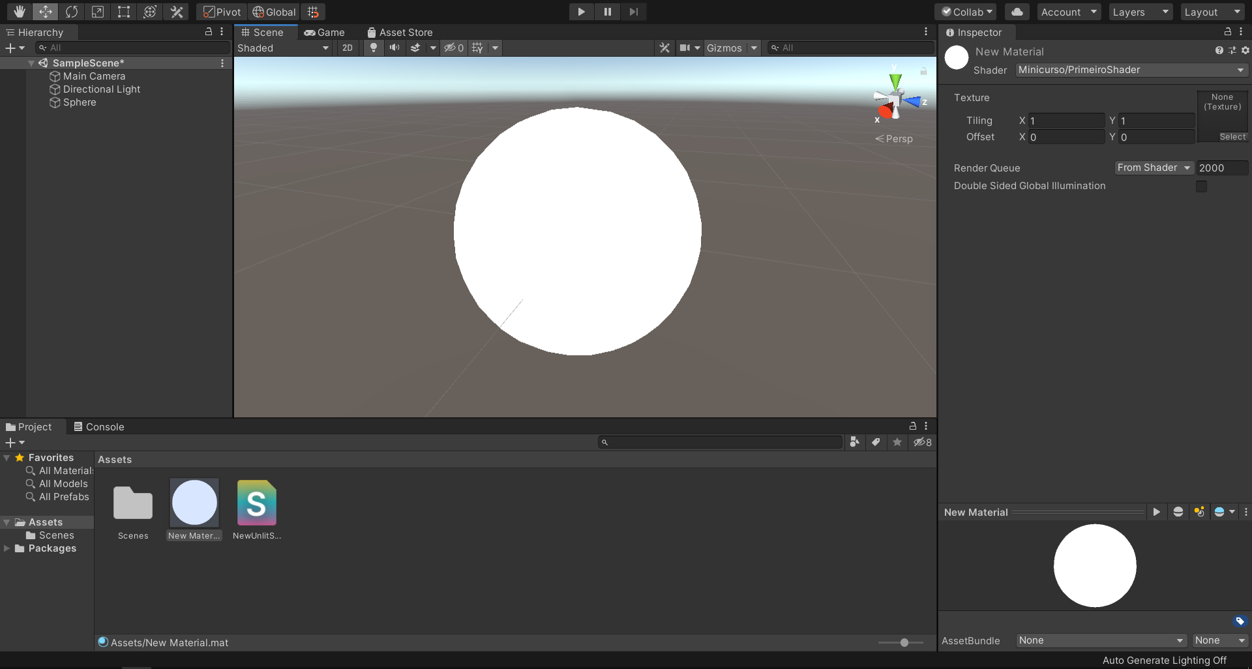Screen dimensions: 1252x669
Task: Toggle Pivot handle position
Action: click(222, 12)
